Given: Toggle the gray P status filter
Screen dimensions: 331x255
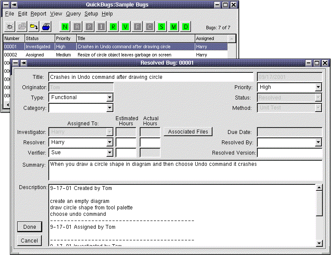Looking at the screenshot, I should [89, 27].
